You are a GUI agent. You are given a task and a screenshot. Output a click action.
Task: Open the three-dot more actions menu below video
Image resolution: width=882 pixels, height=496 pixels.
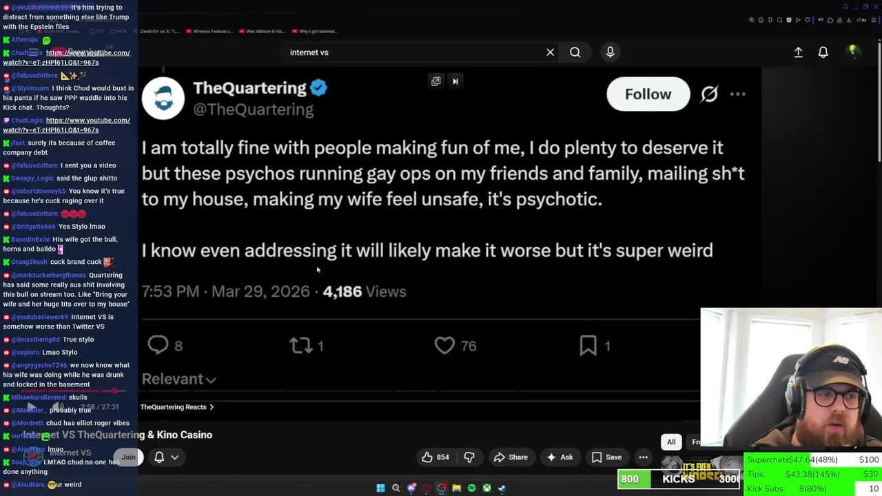pyautogui.click(x=643, y=457)
